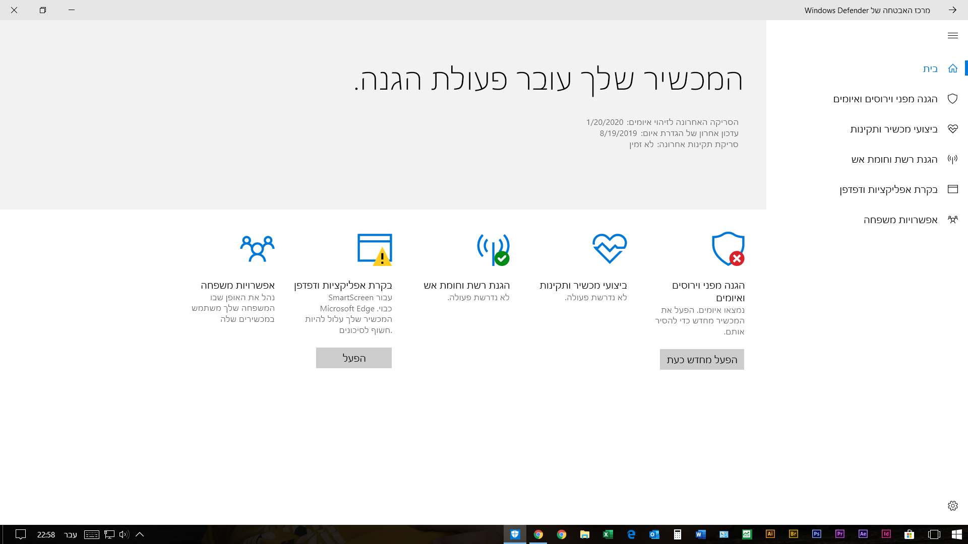Click the virus protection shield tile icon

tap(728, 249)
